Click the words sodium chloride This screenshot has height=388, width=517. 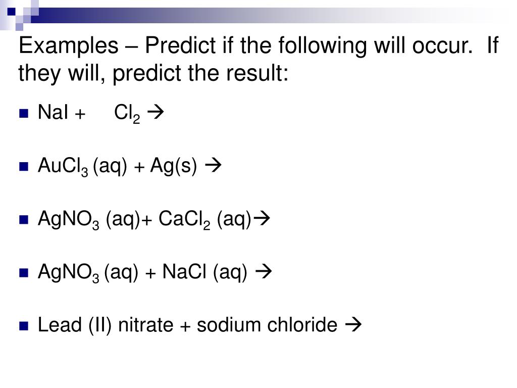267,326
